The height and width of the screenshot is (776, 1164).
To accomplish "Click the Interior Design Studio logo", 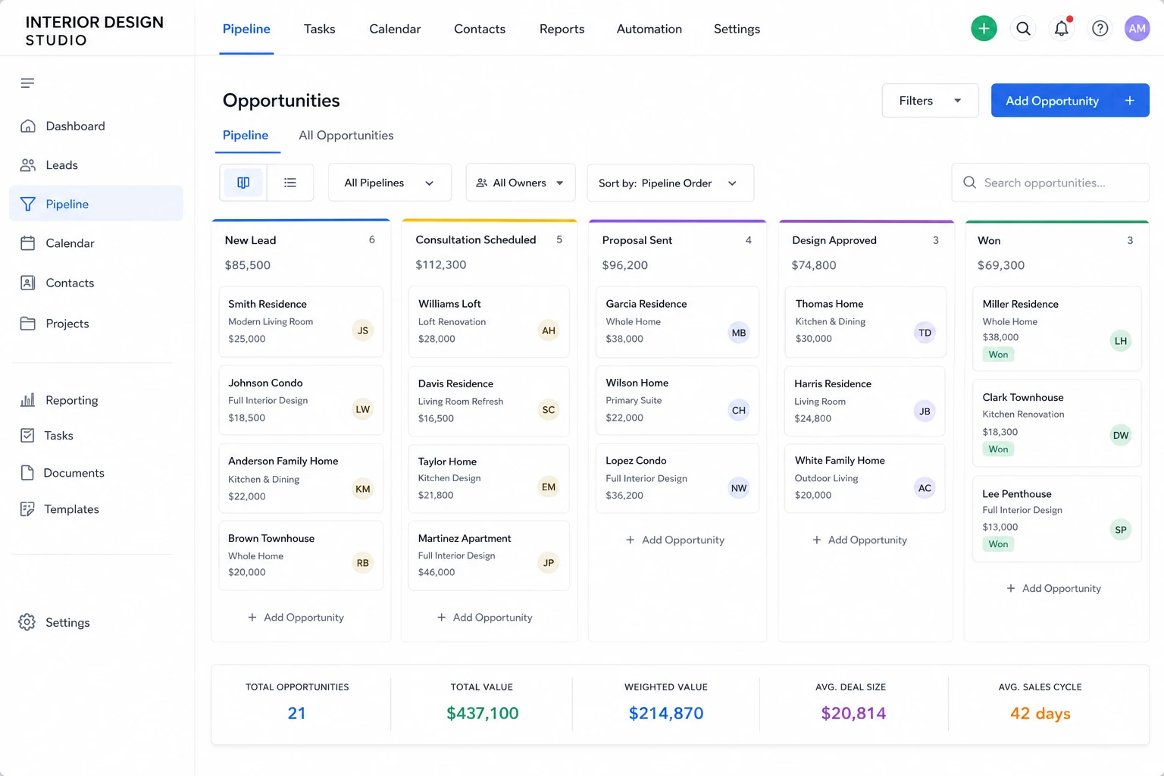I will (x=94, y=30).
